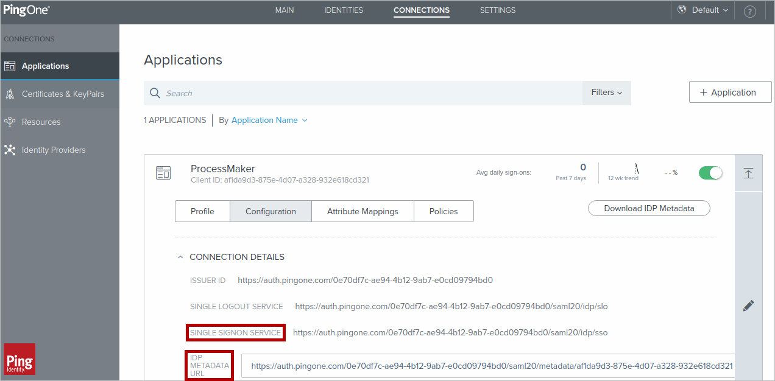Switch to the Policies tab

(444, 211)
